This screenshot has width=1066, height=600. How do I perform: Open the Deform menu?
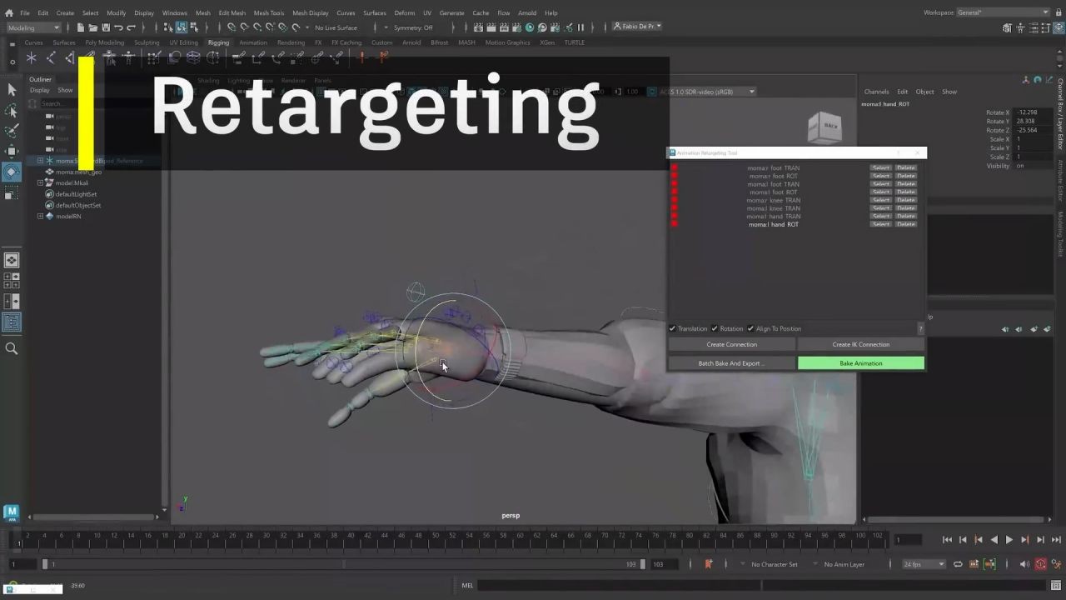click(x=404, y=12)
